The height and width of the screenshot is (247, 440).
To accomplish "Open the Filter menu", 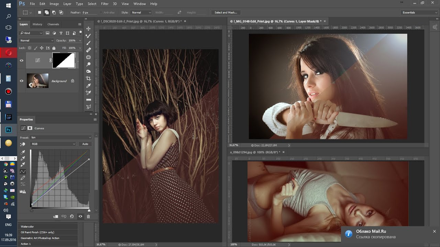I will click(x=105, y=4).
